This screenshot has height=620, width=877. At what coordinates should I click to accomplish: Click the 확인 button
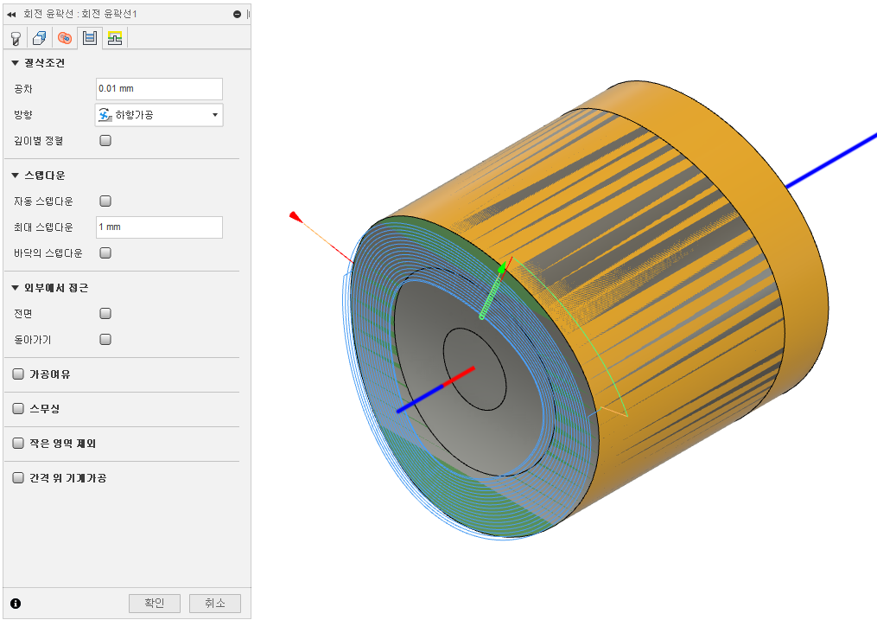click(155, 604)
